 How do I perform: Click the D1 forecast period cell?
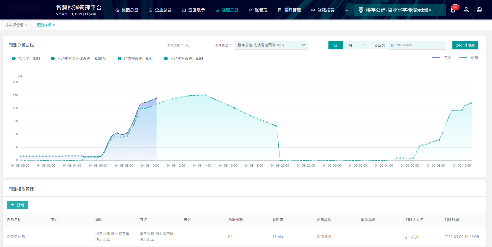pos(230,237)
